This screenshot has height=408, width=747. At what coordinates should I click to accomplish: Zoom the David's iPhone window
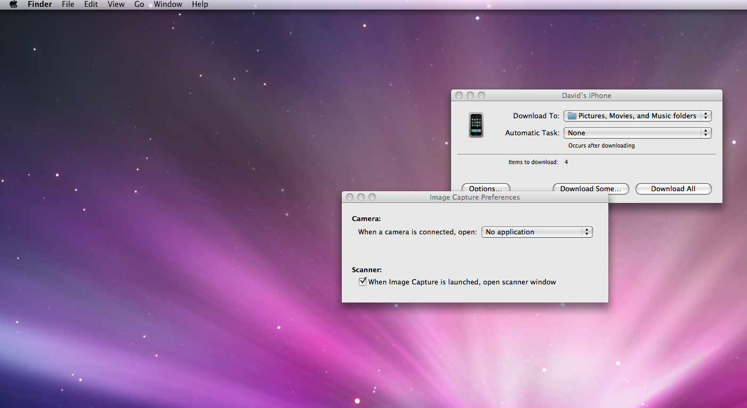(481, 95)
